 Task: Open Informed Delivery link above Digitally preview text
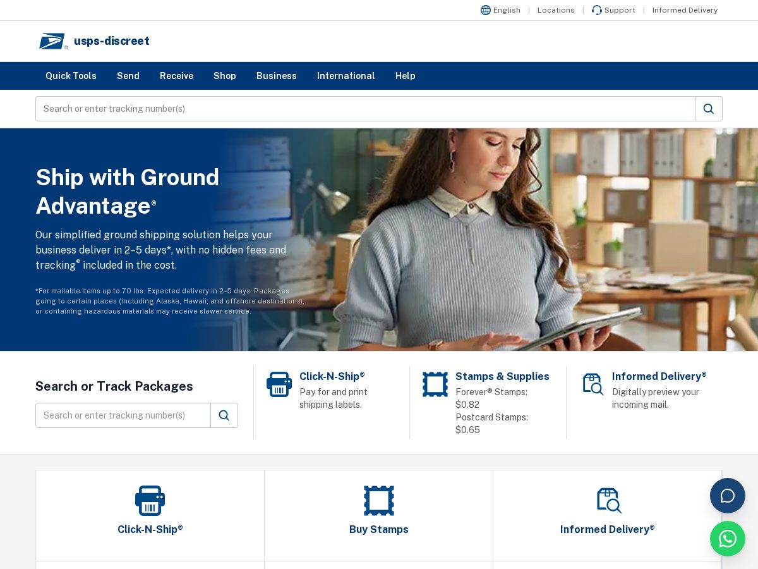click(x=659, y=376)
